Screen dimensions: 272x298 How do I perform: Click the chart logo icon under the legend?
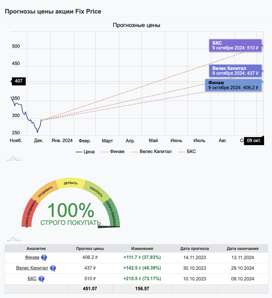(14, 159)
